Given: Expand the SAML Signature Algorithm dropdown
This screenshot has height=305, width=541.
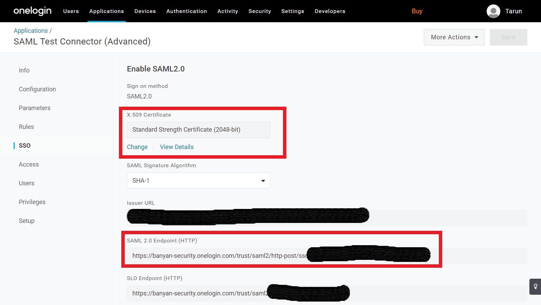Looking at the screenshot, I should [198, 181].
